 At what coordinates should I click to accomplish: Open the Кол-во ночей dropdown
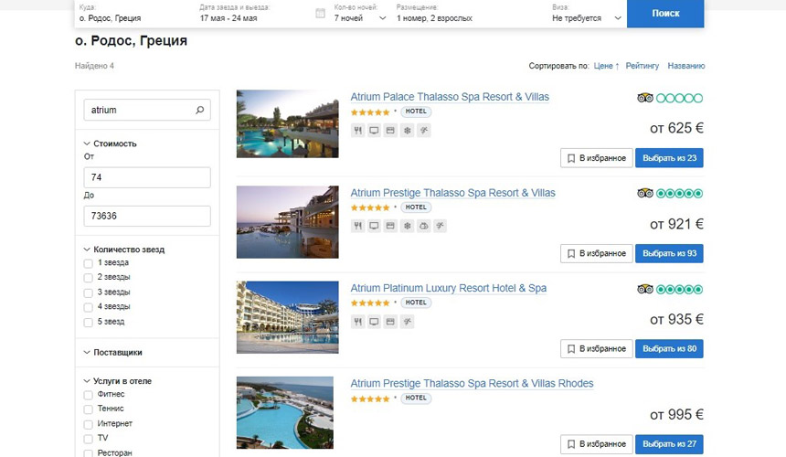click(360, 18)
